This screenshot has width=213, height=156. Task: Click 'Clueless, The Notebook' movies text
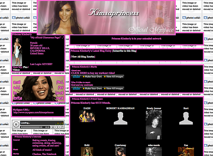[x=44, y=154]
